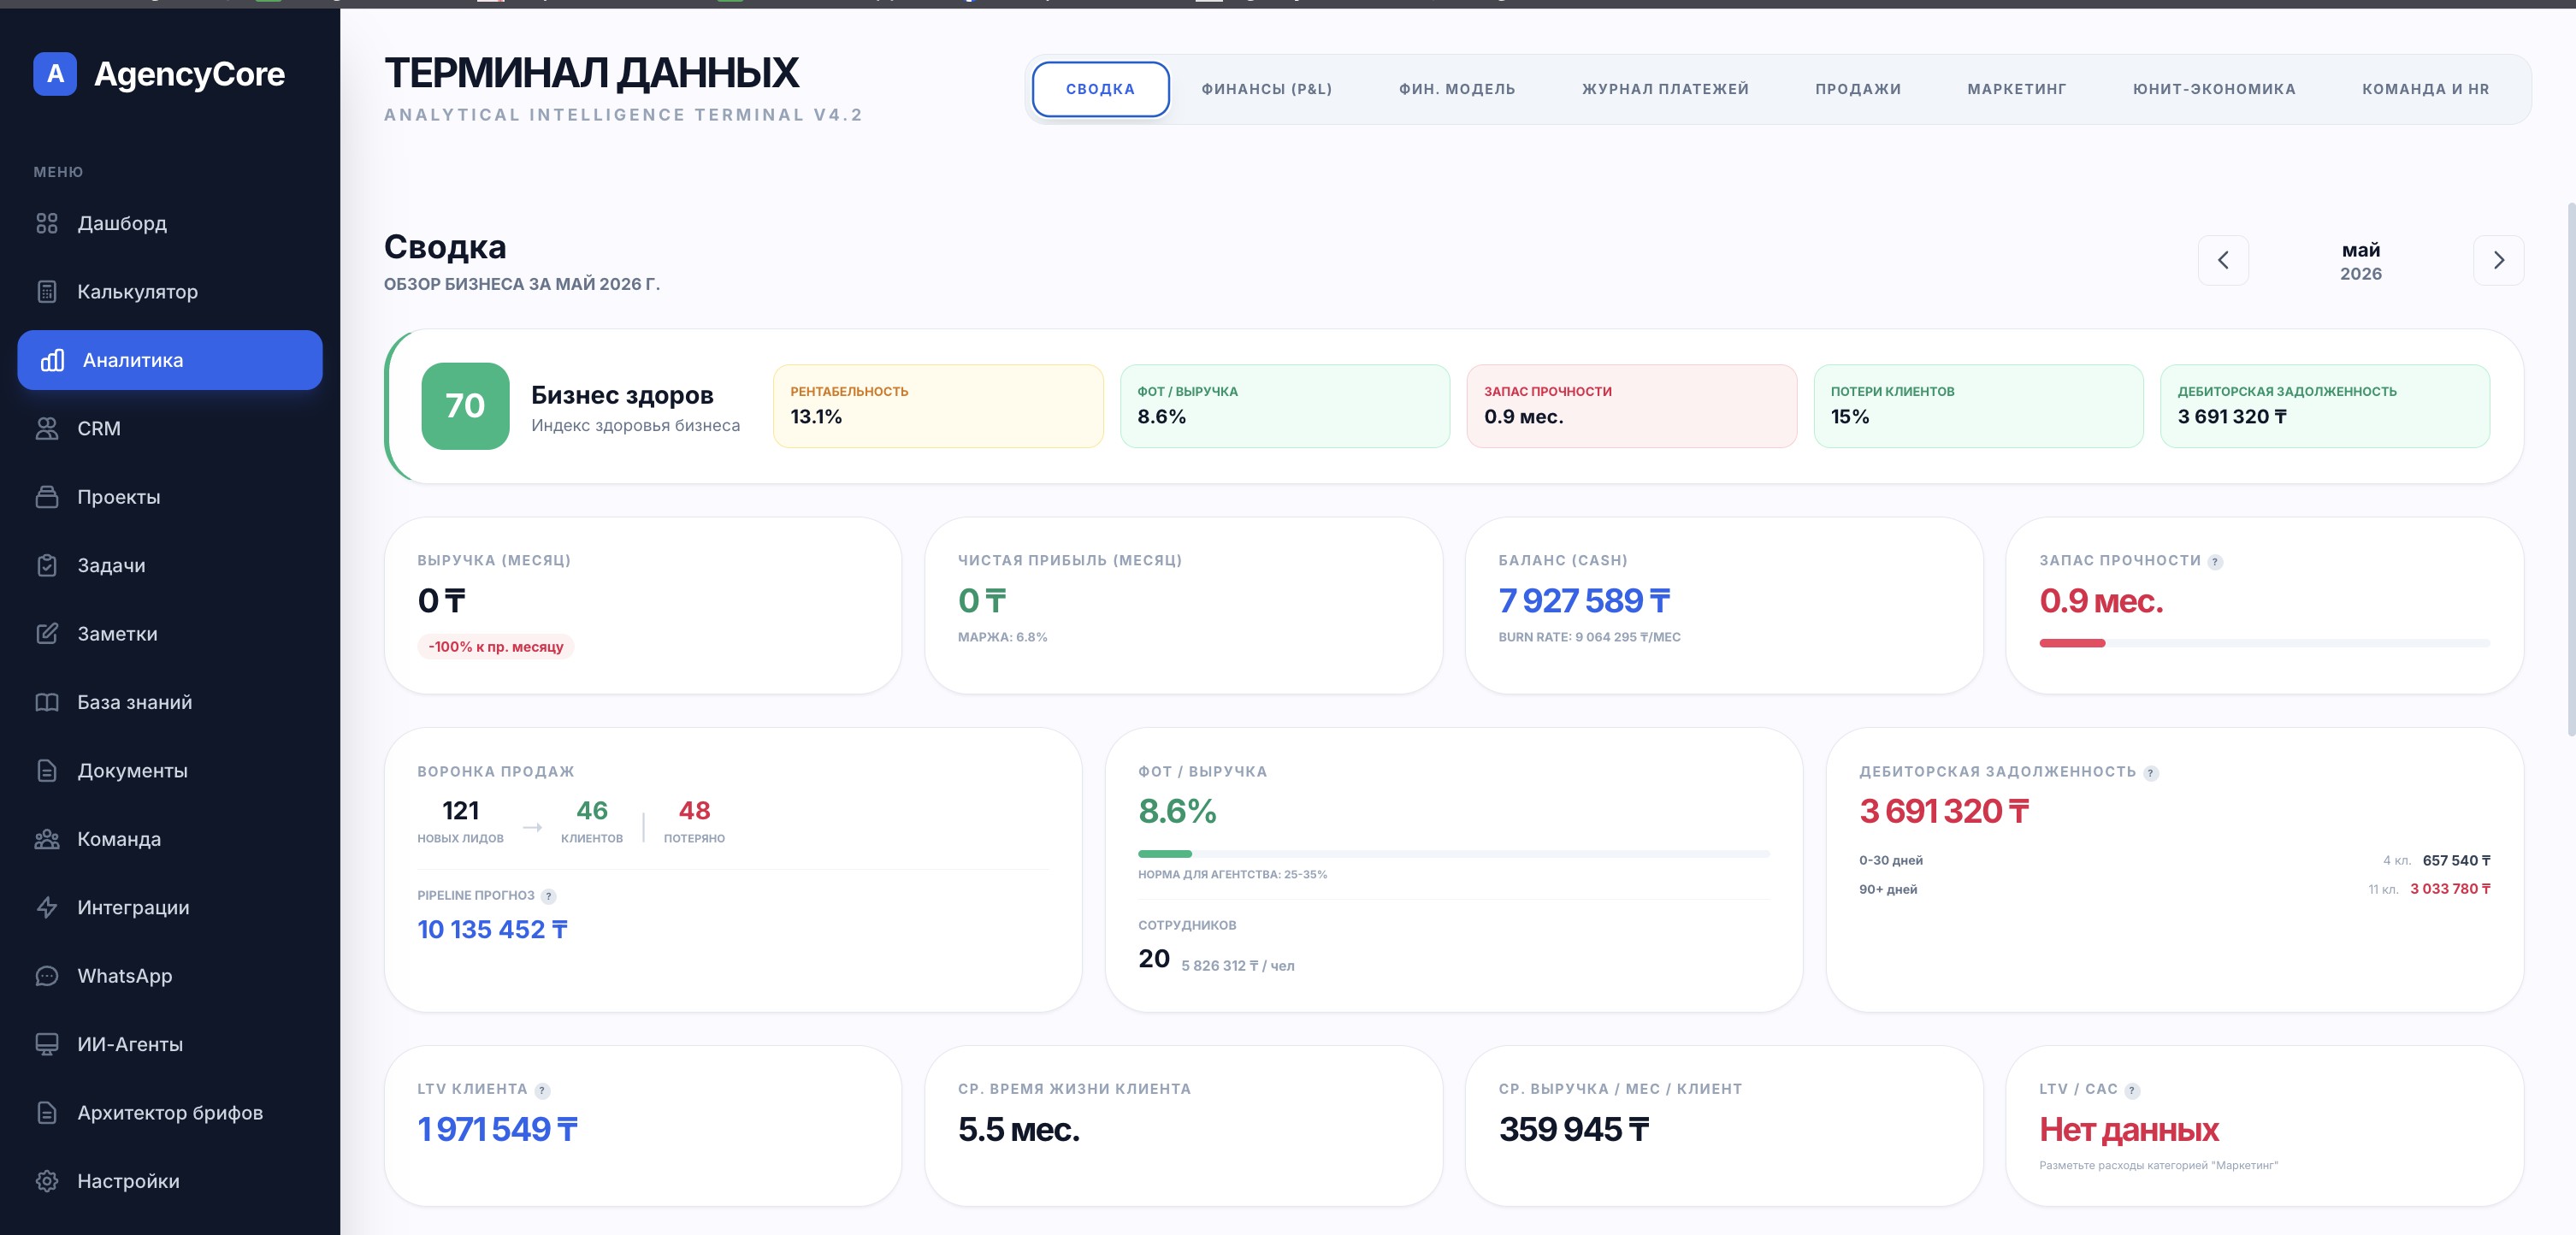Open the Фин. модель tab
This screenshot has width=2576, height=1235.
coord(1457,89)
